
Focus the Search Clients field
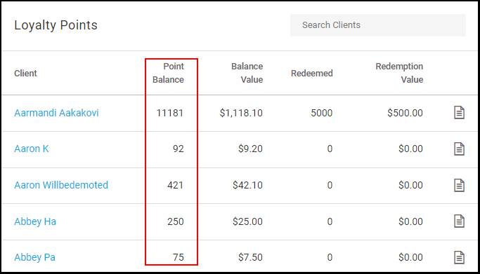coord(378,25)
